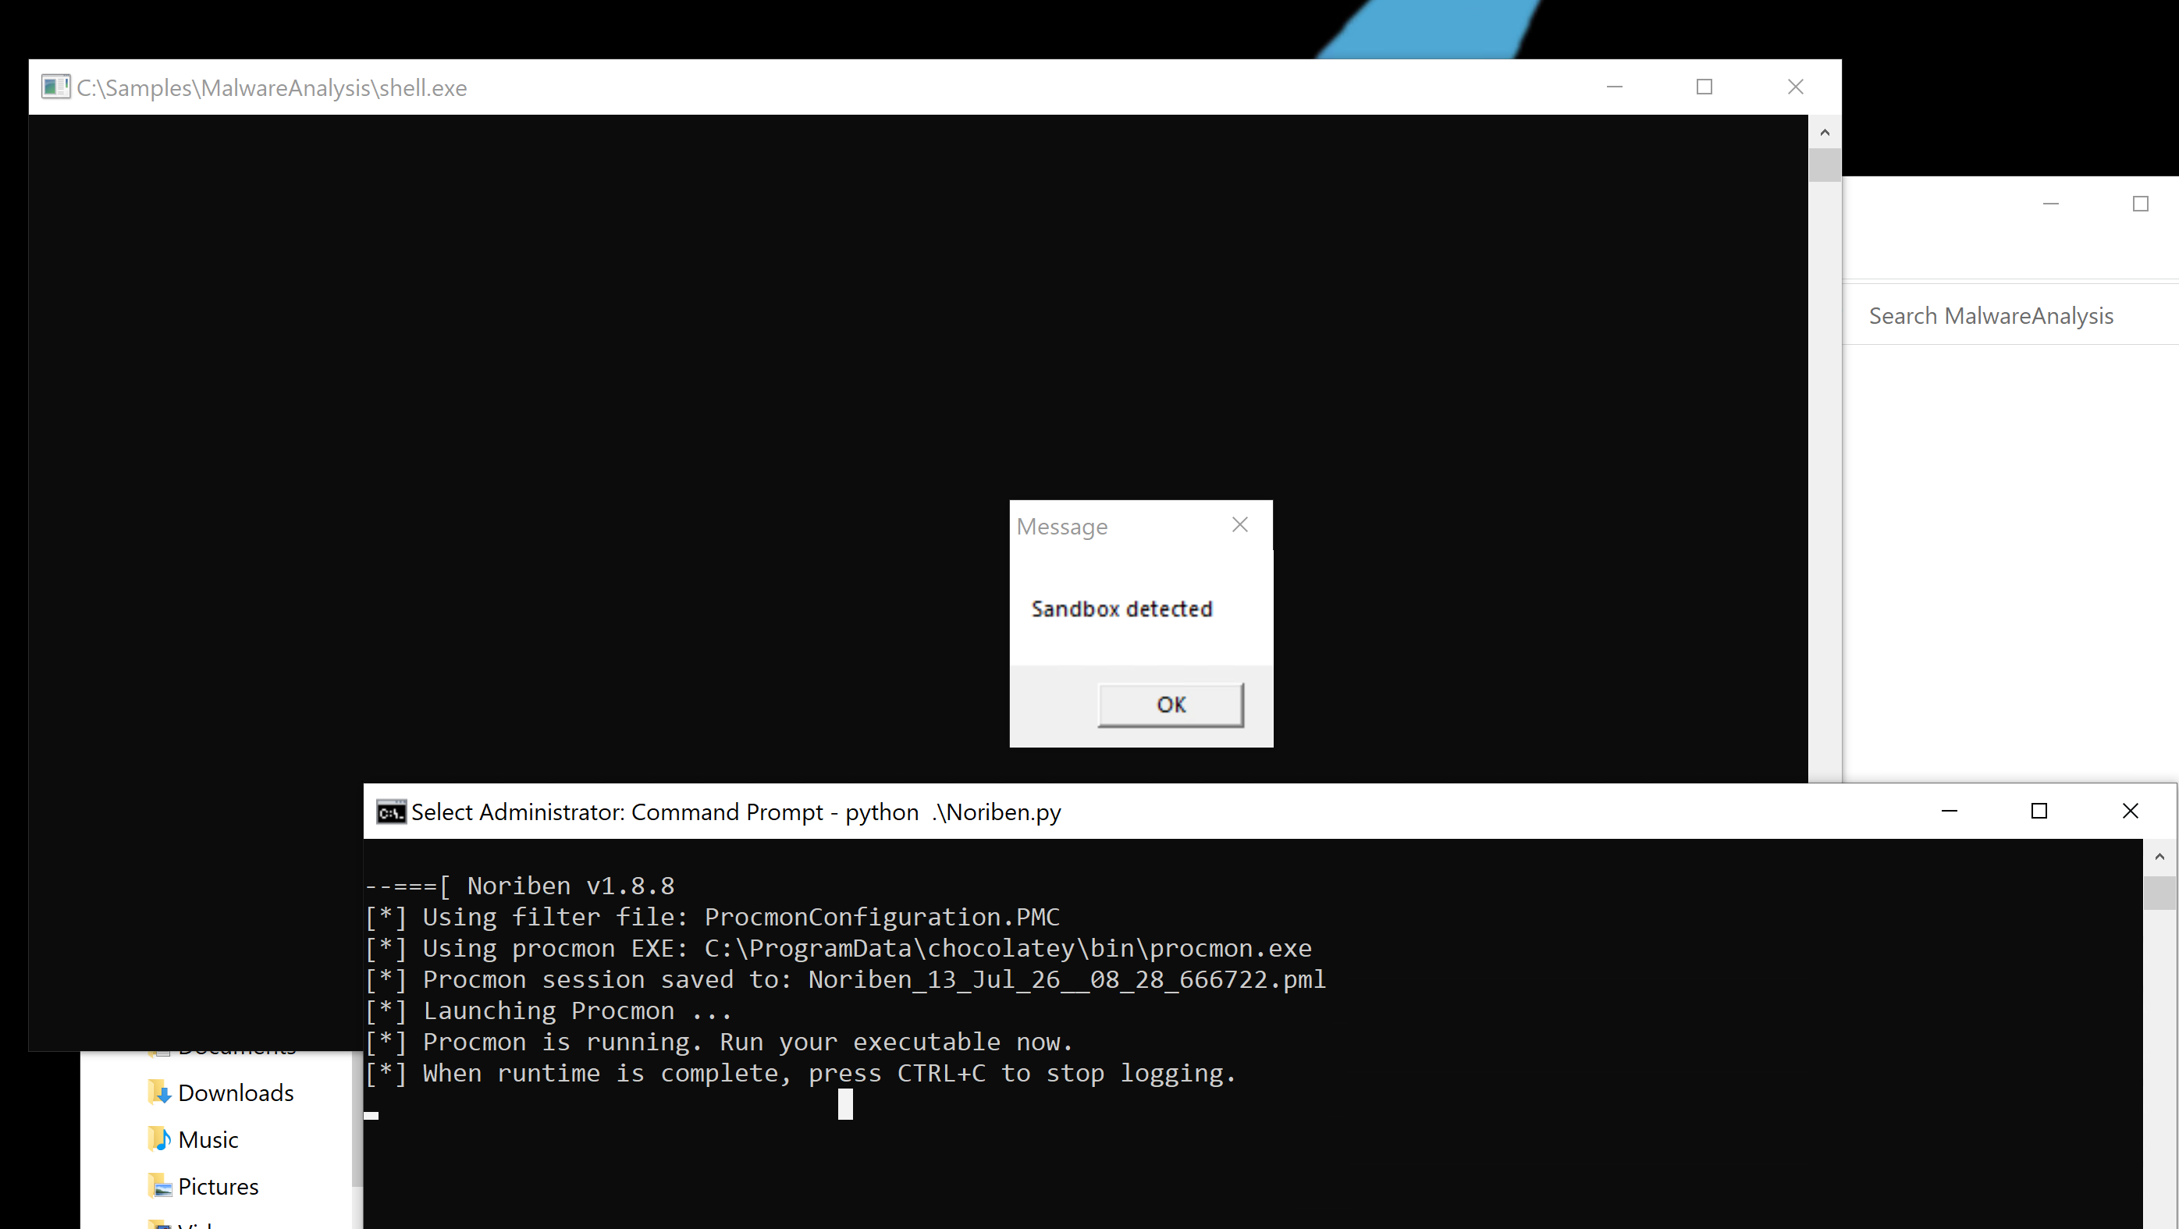
Task: Maximize the File Explorer window
Action: click(x=2140, y=204)
